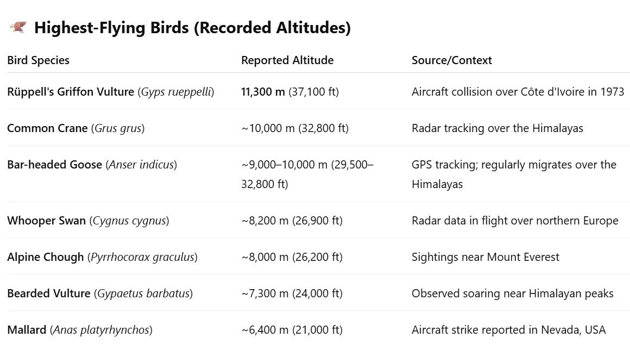The height and width of the screenshot is (356, 630).
Task: Click Sightings near Mount Everest text
Action: pyautogui.click(x=486, y=257)
